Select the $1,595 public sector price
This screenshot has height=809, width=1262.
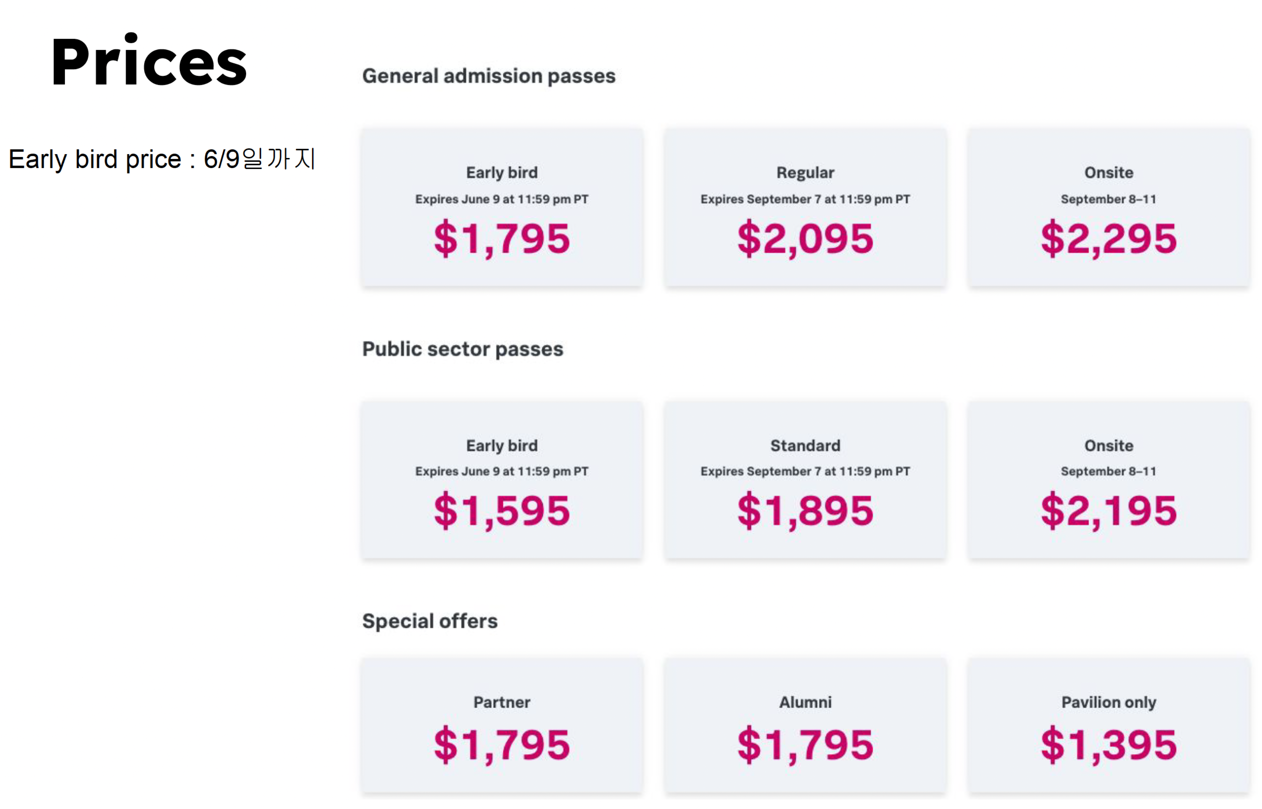[x=502, y=511]
